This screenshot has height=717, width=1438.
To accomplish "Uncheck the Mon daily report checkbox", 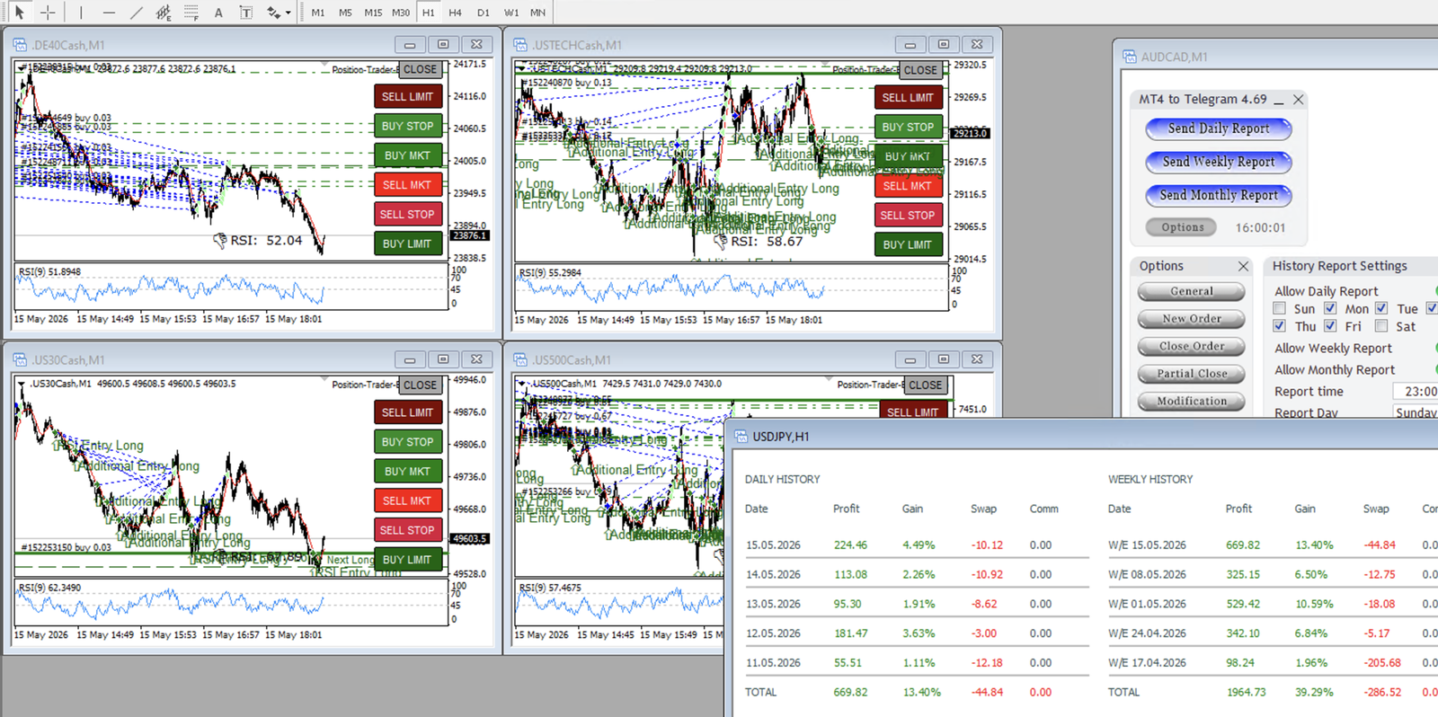I will (x=1330, y=308).
